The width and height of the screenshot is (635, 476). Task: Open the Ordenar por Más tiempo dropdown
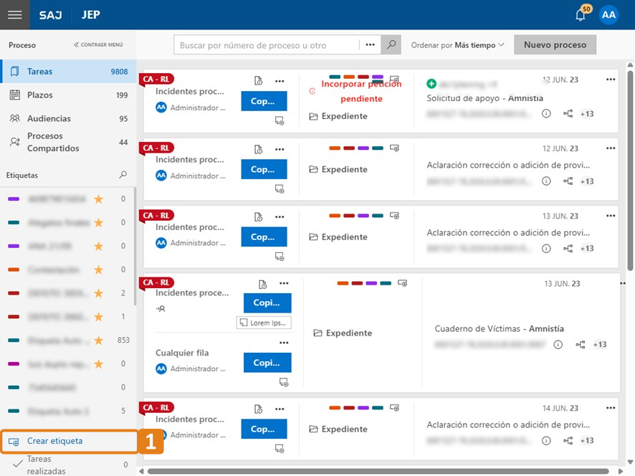(x=458, y=44)
